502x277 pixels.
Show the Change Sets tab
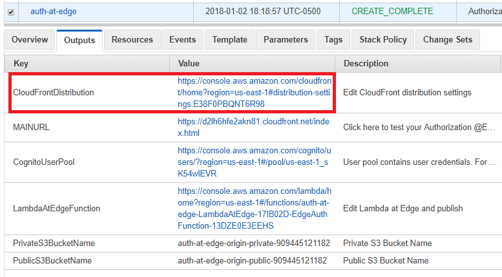click(448, 39)
